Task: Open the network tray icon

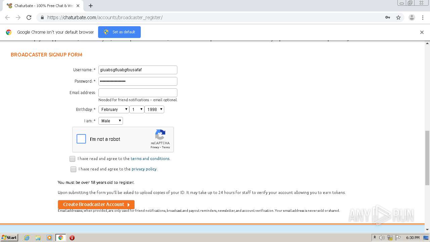Action: click(x=390, y=238)
